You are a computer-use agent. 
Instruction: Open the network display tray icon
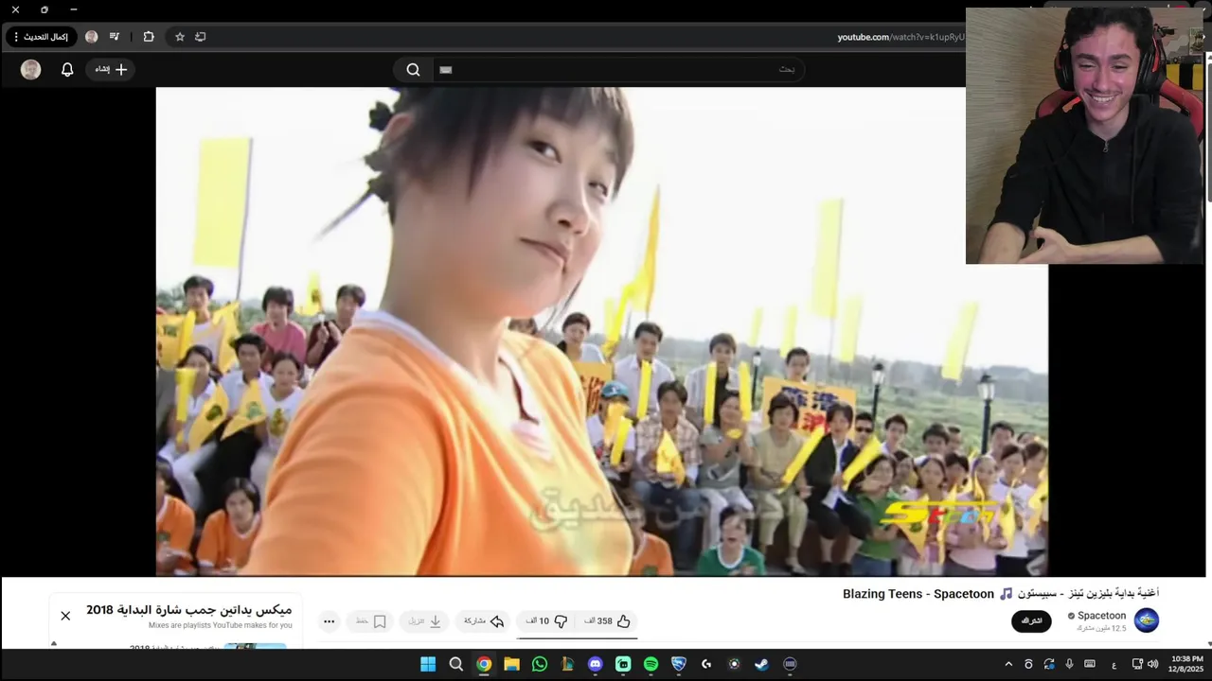[x=1137, y=664]
